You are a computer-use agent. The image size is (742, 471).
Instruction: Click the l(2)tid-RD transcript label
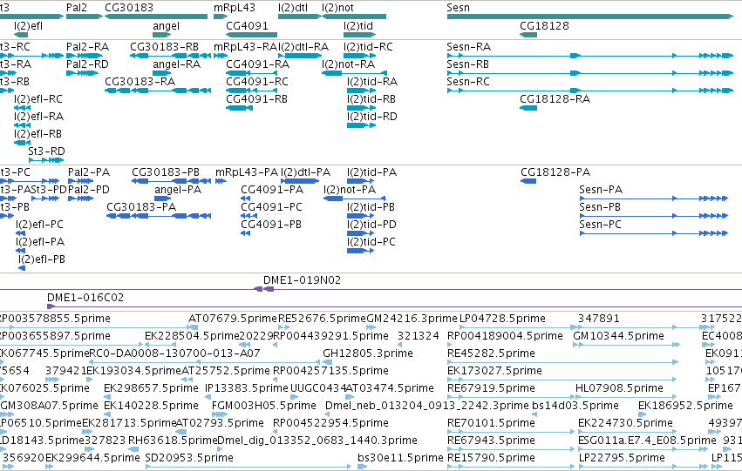click(372, 117)
